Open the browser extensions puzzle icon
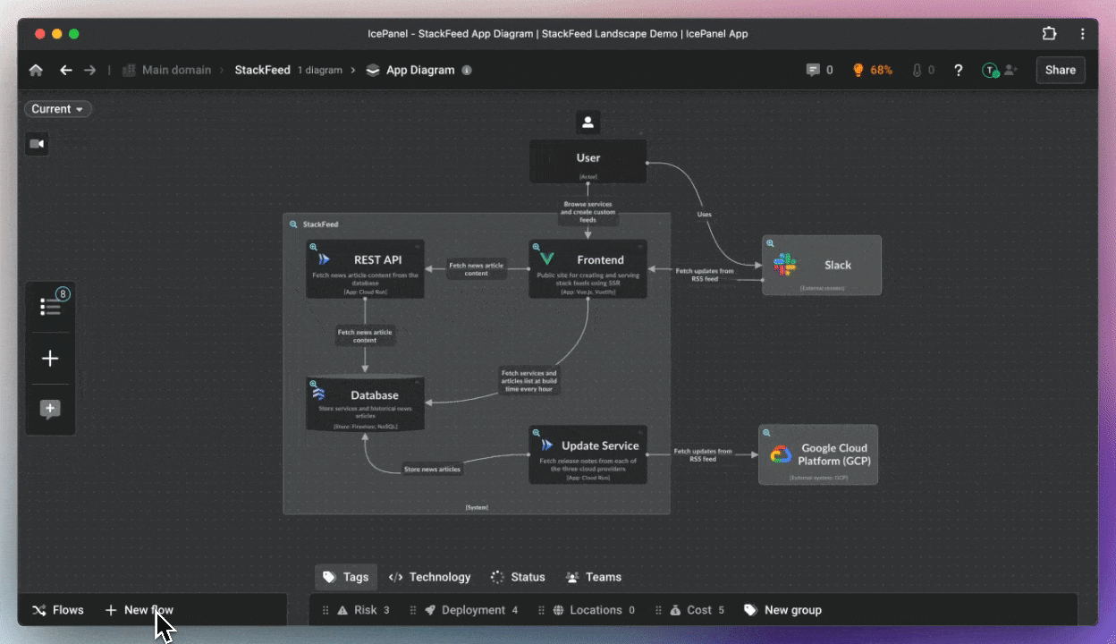The height and width of the screenshot is (644, 1116). click(x=1049, y=34)
